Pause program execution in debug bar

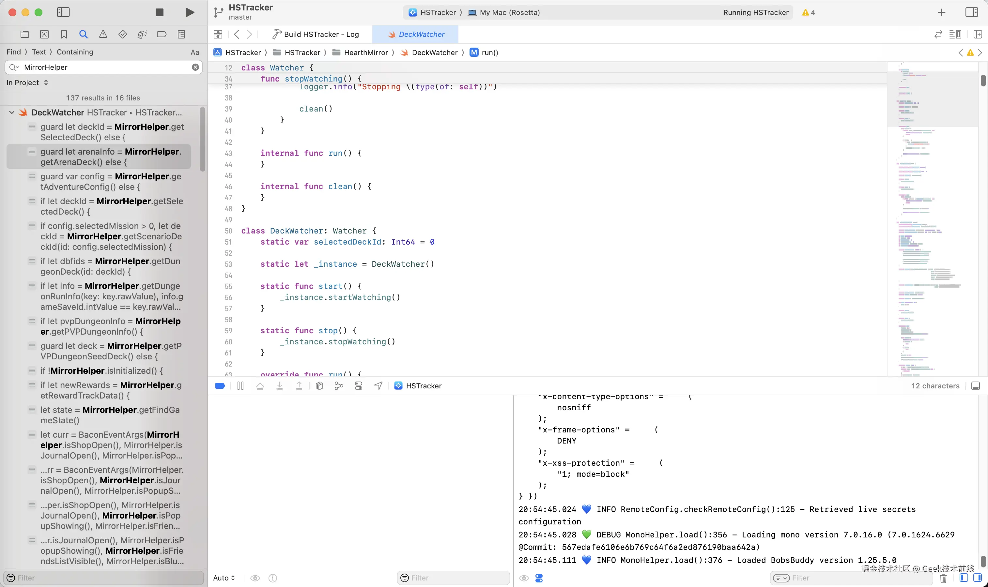tap(240, 386)
